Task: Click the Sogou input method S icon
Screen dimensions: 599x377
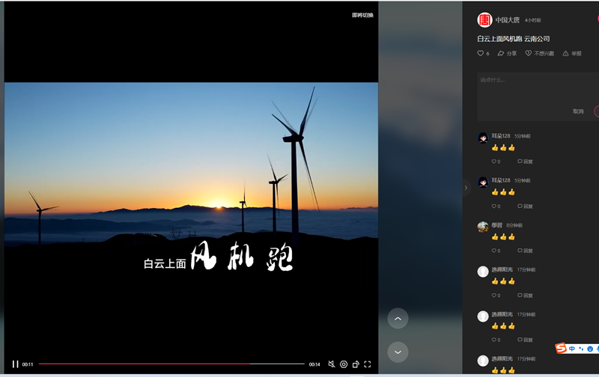Action: tap(561, 349)
